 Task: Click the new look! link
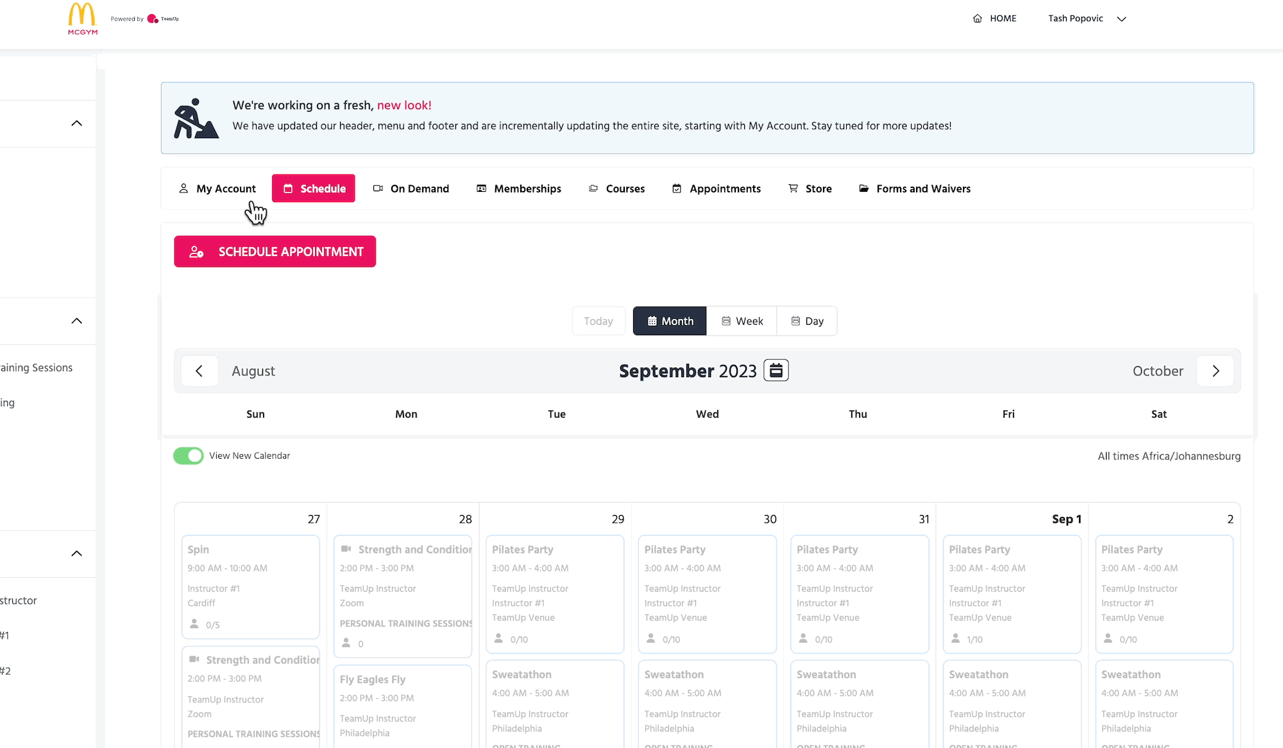(x=404, y=105)
